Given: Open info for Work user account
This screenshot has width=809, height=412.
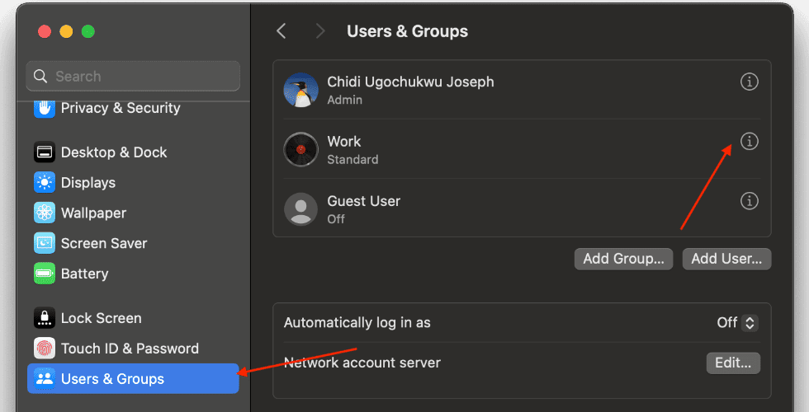Looking at the screenshot, I should (x=750, y=141).
